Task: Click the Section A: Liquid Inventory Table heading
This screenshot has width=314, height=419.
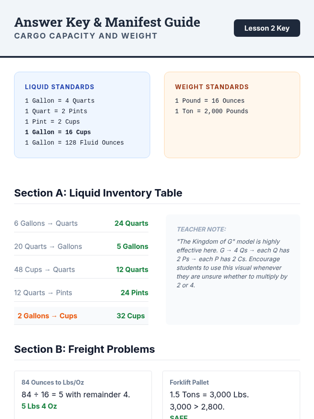Action: click(98, 193)
